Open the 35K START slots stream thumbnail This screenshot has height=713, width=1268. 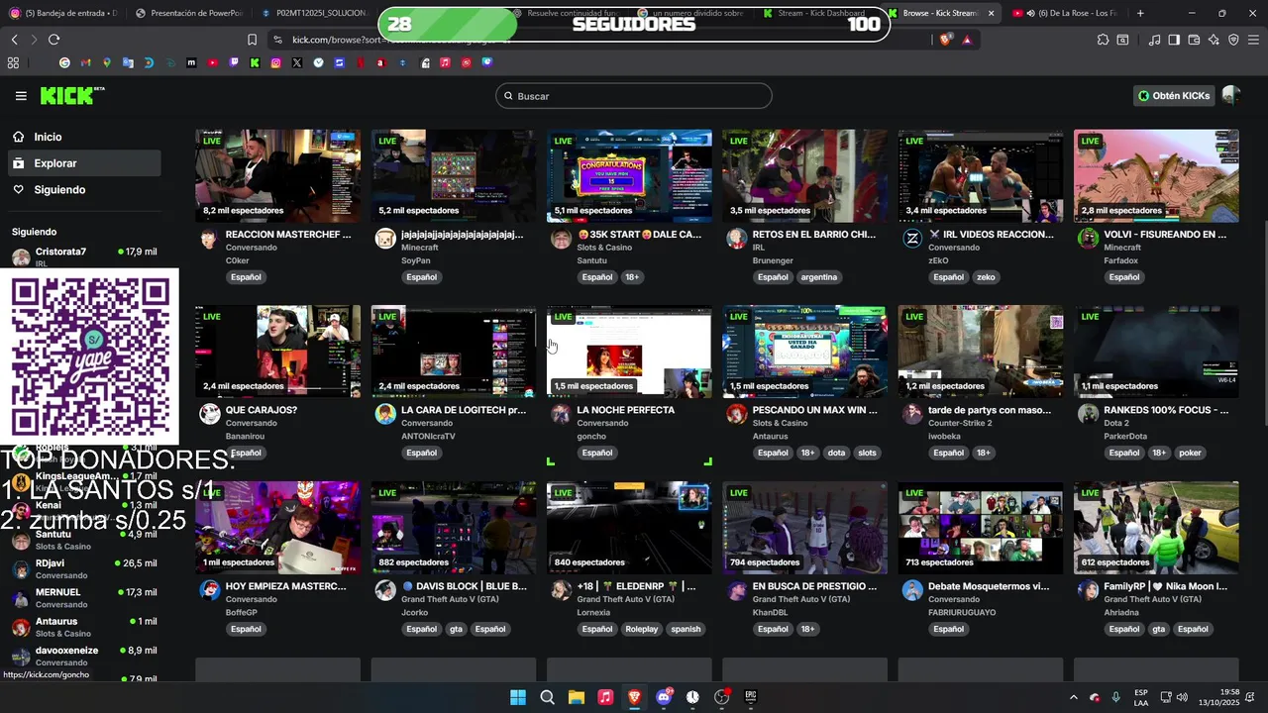[629, 175]
